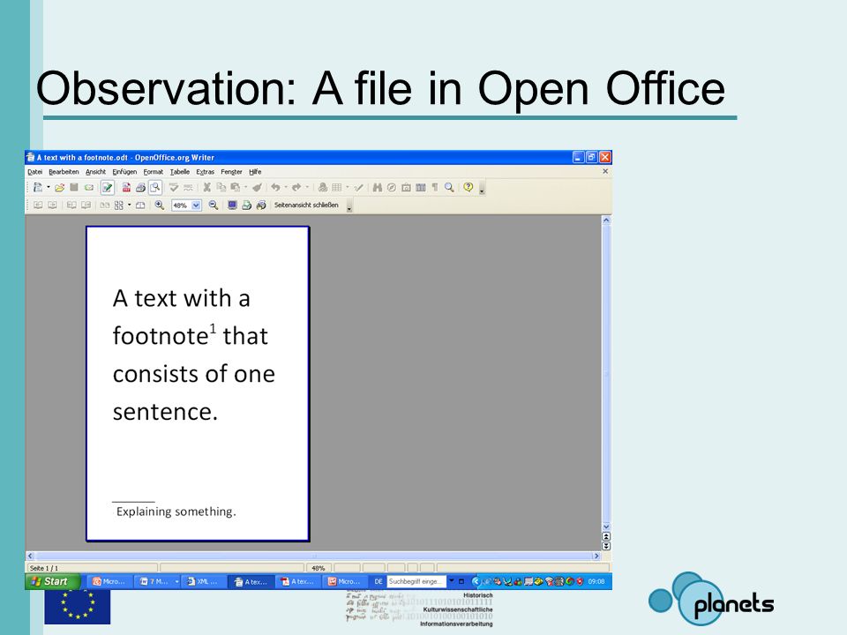Click the AutoSpellcheck icon
Screen dimensions: 847x635
click(x=188, y=187)
